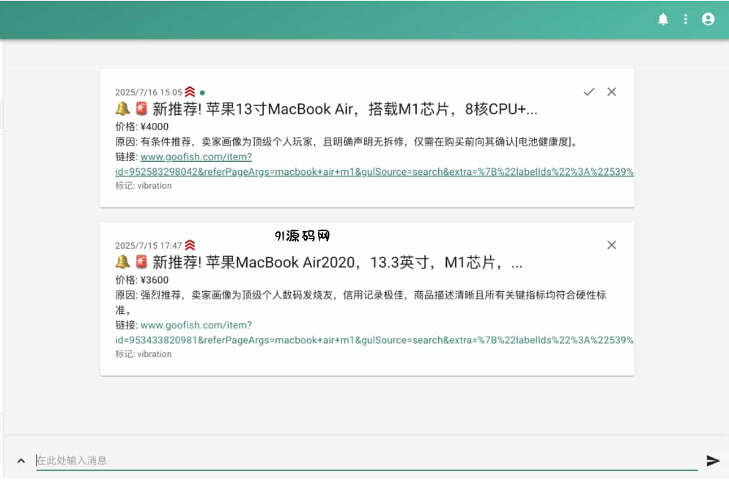Screen dimensions: 729x480
Task: Click bell emoji in the 13寸MacBook Air title
Action: point(122,108)
